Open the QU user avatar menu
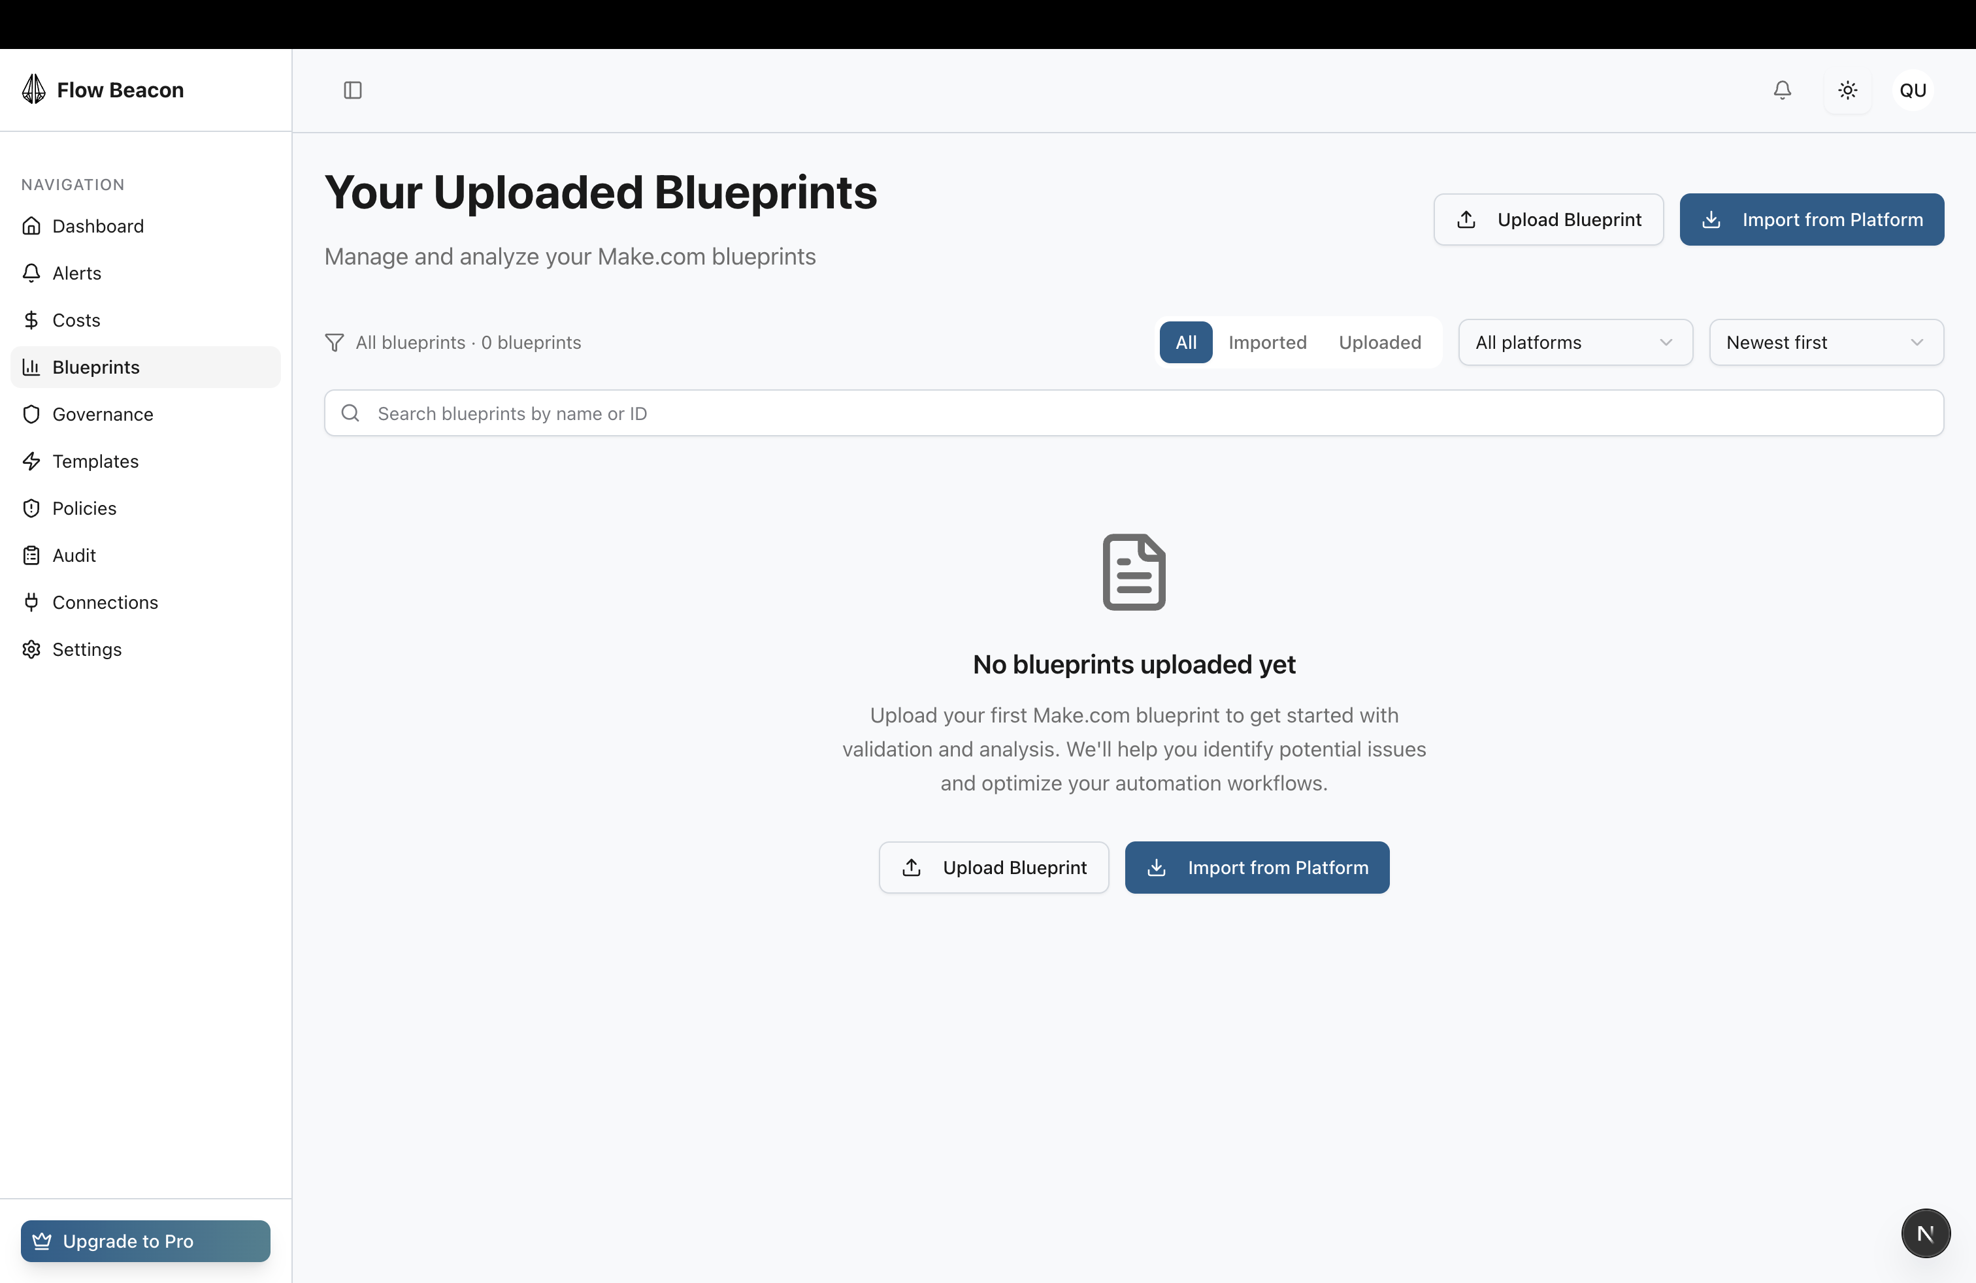The width and height of the screenshot is (1976, 1283). click(1912, 89)
